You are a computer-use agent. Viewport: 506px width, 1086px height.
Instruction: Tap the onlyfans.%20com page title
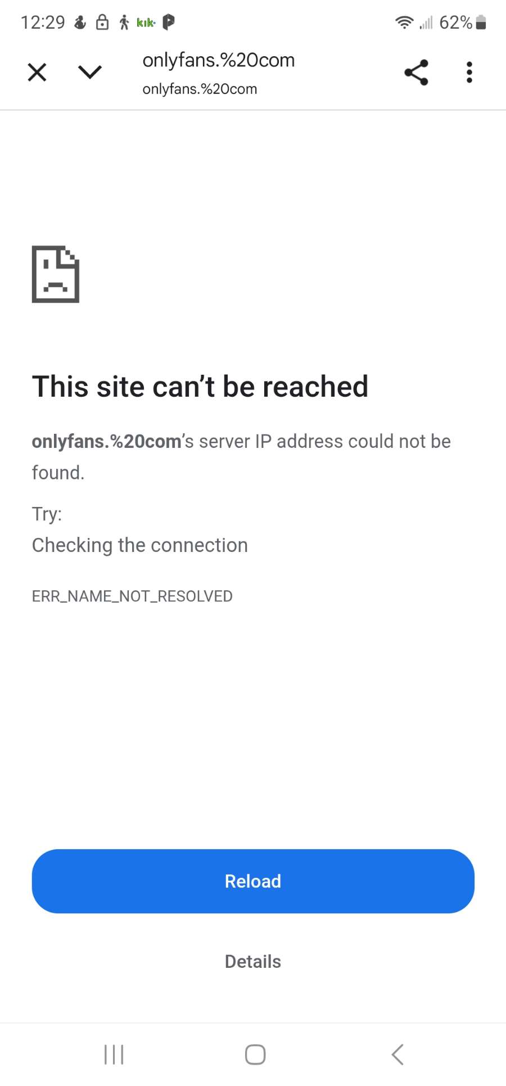coord(219,60)
